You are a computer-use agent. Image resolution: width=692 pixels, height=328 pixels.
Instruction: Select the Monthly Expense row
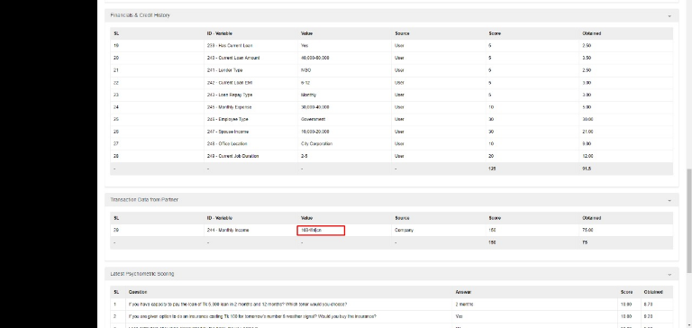(391, 107)
